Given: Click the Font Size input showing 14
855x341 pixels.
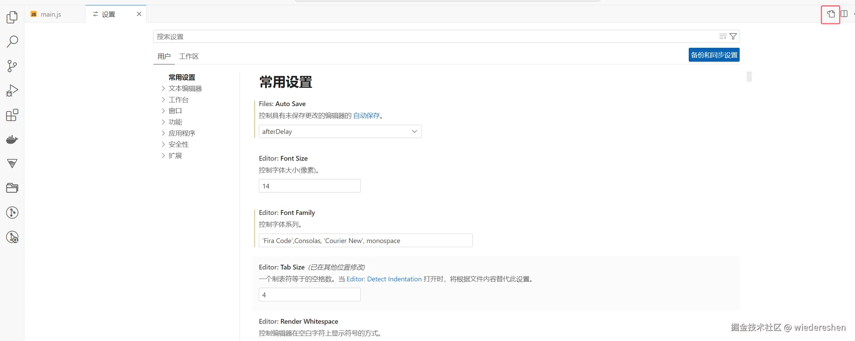Looking at the screenshot, I should 309,186.
